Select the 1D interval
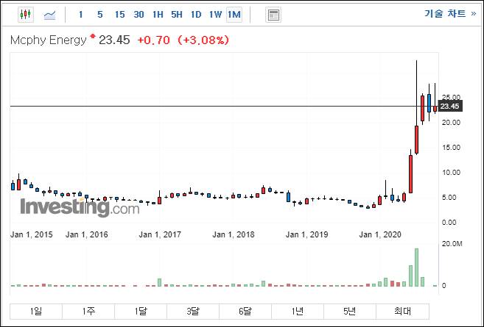This screenshot has width=484, height=327. (196, 15)
